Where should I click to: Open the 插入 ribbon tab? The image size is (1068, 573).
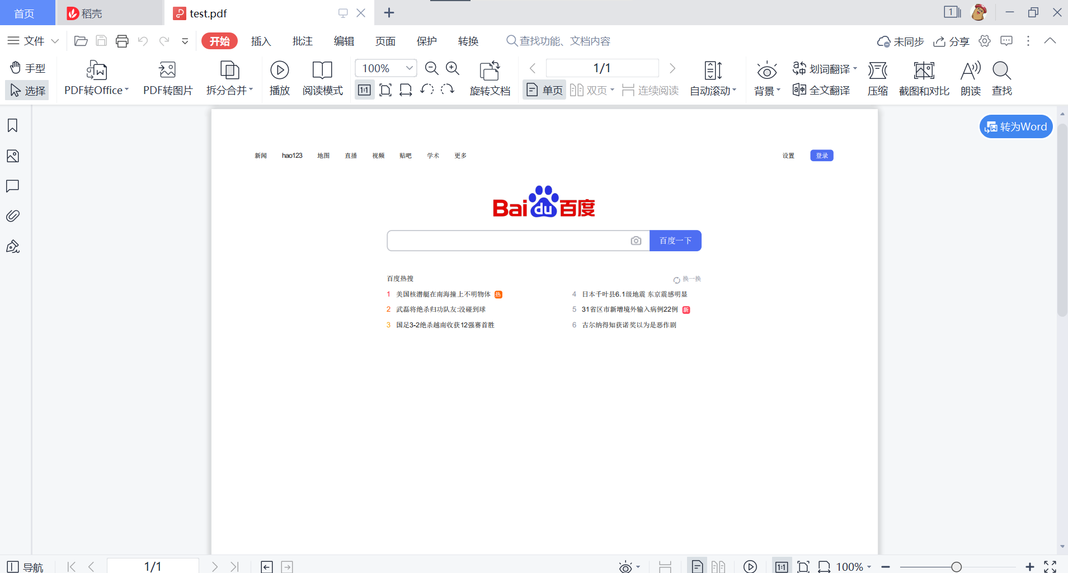(261, 41)
